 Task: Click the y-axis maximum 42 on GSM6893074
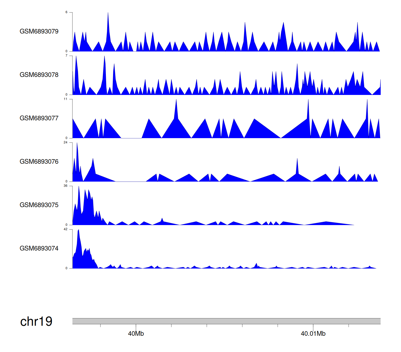(65, 229)
